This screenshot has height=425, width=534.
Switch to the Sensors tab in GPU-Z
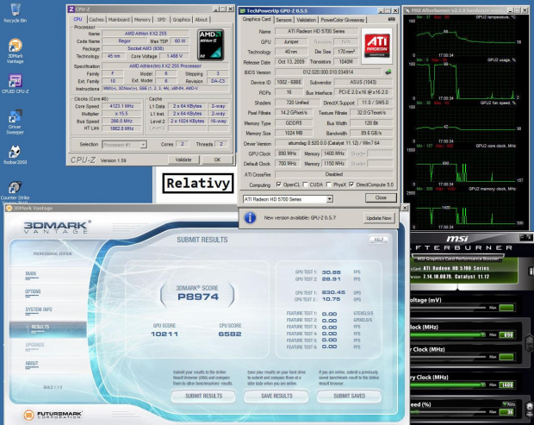tap(283, 20)
